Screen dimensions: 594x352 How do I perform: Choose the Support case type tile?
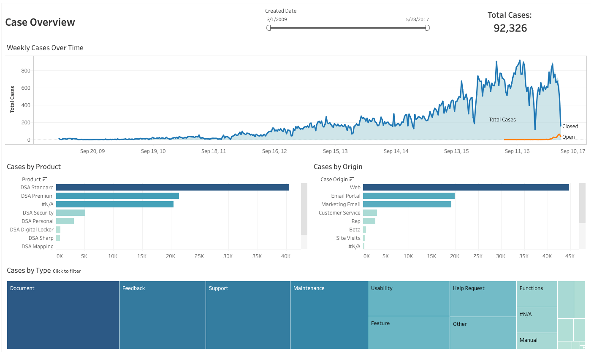click(x=248, y=315)
